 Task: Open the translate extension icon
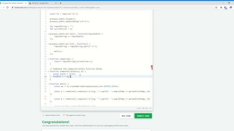(226, 8)
